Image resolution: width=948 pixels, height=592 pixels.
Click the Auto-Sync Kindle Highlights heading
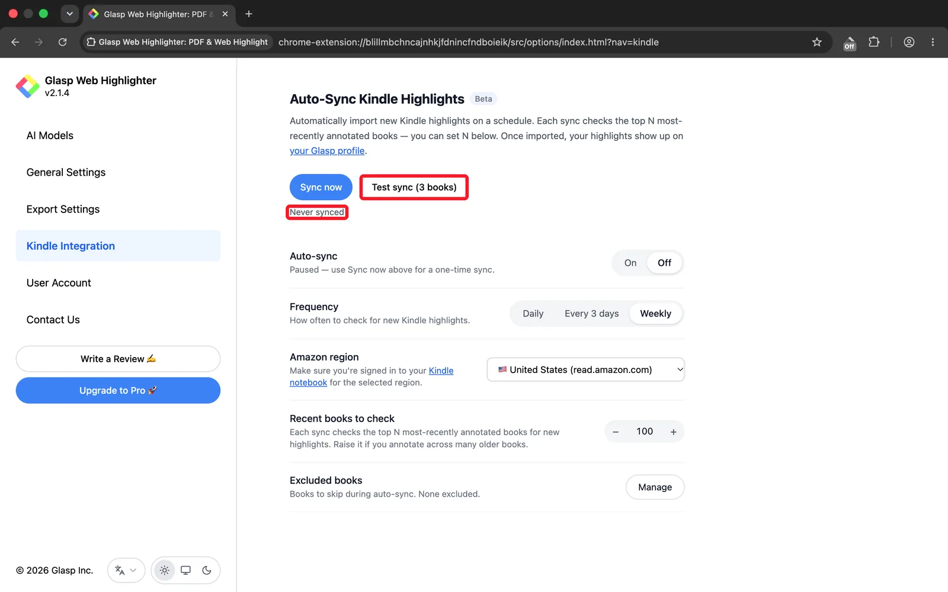(377, 99)
